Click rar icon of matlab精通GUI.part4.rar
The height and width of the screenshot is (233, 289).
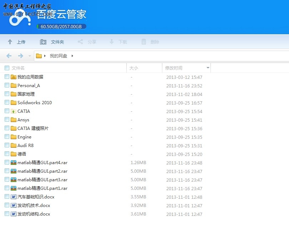click(14, 162)
